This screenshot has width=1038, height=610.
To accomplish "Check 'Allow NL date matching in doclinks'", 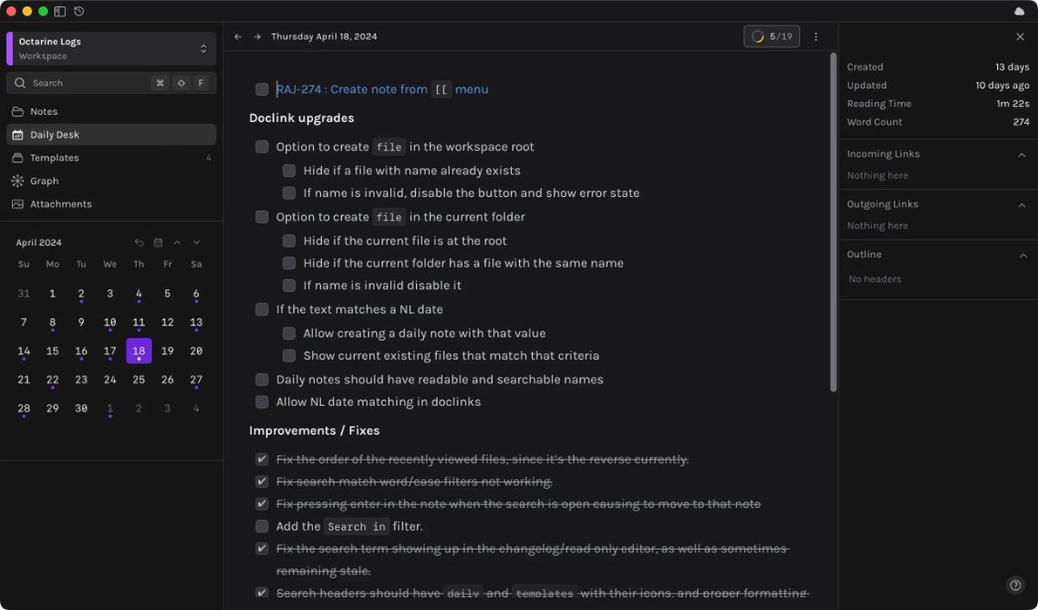I will (262, 402).
